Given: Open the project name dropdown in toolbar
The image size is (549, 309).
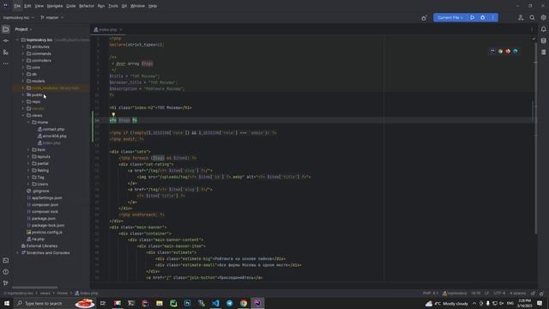Looking at the screenshot, I should (x=19, y=17).
